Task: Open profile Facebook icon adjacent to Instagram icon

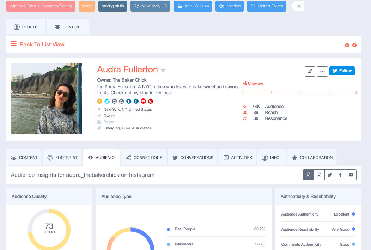Action: coord(129,101)
